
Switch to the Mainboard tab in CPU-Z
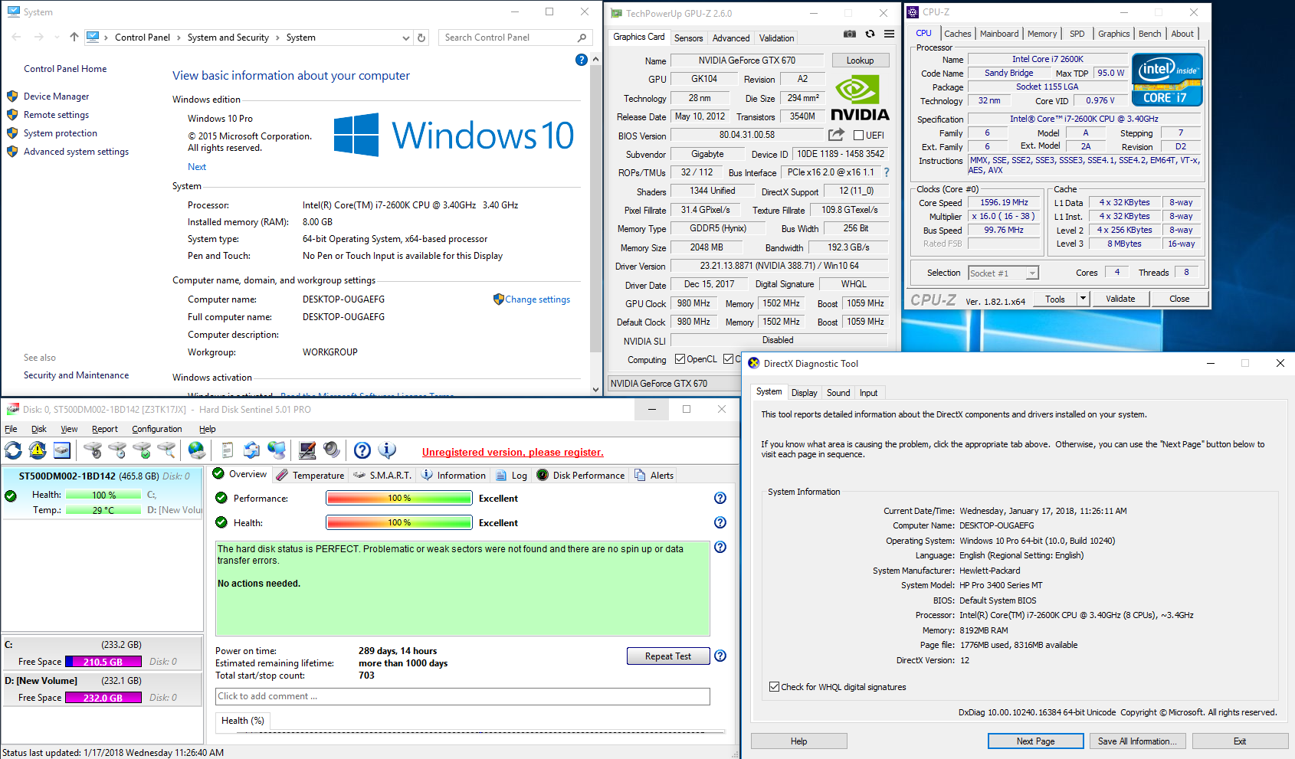click(x=999, y=34)
